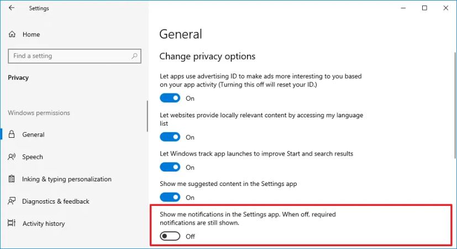
Task: Disable the language list access toggle
Action: [170, 137]
